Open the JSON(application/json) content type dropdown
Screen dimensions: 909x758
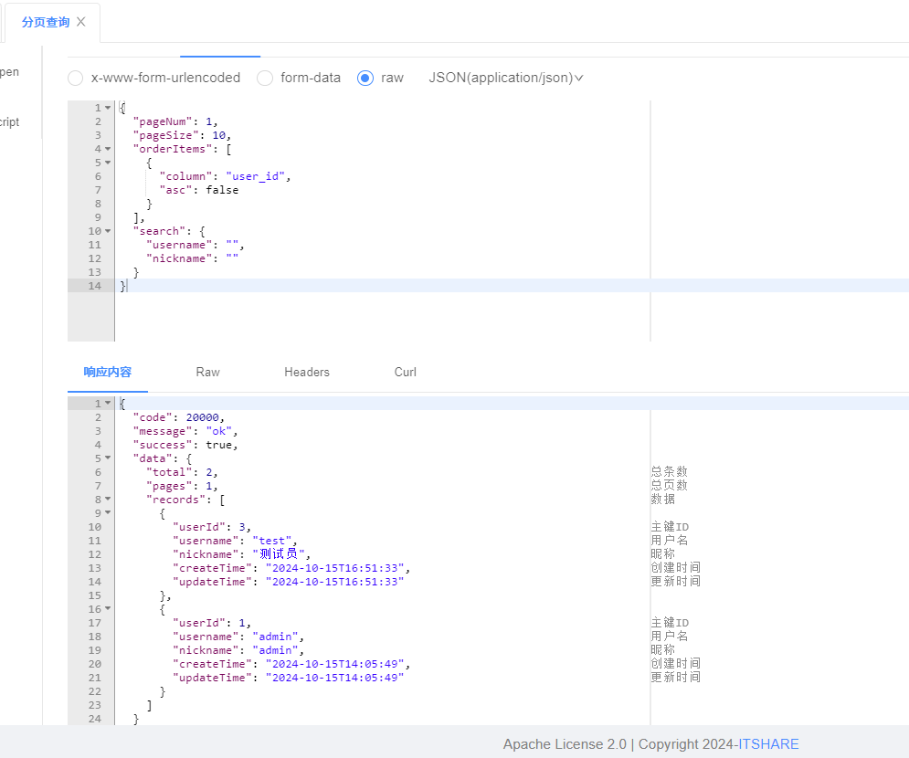[506, 79]
